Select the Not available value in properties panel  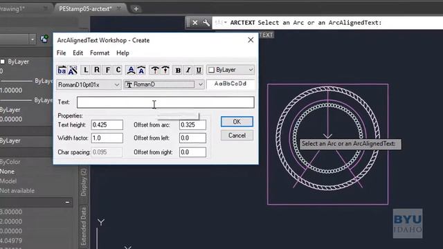click(17, 191)
